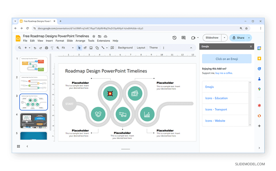This screenshot has width=276, height=171.
Task: Open version history clock icon
Action: 174,38
